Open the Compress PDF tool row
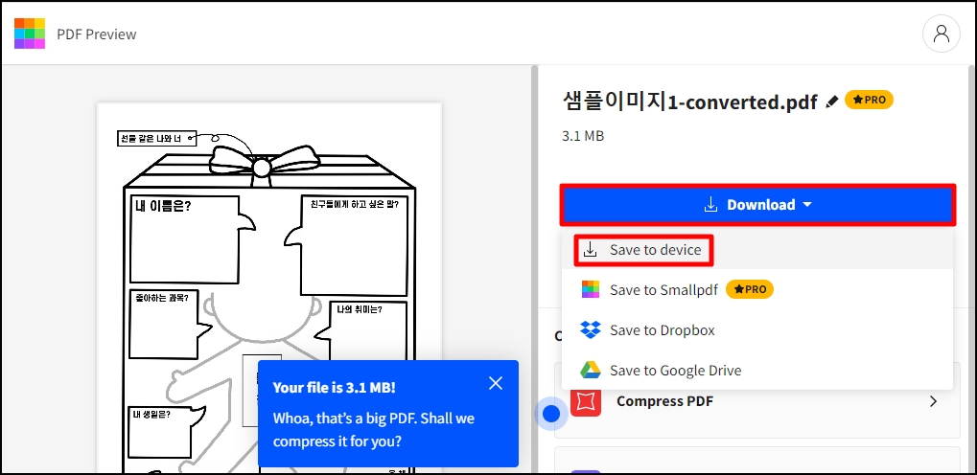 point(757,401)
